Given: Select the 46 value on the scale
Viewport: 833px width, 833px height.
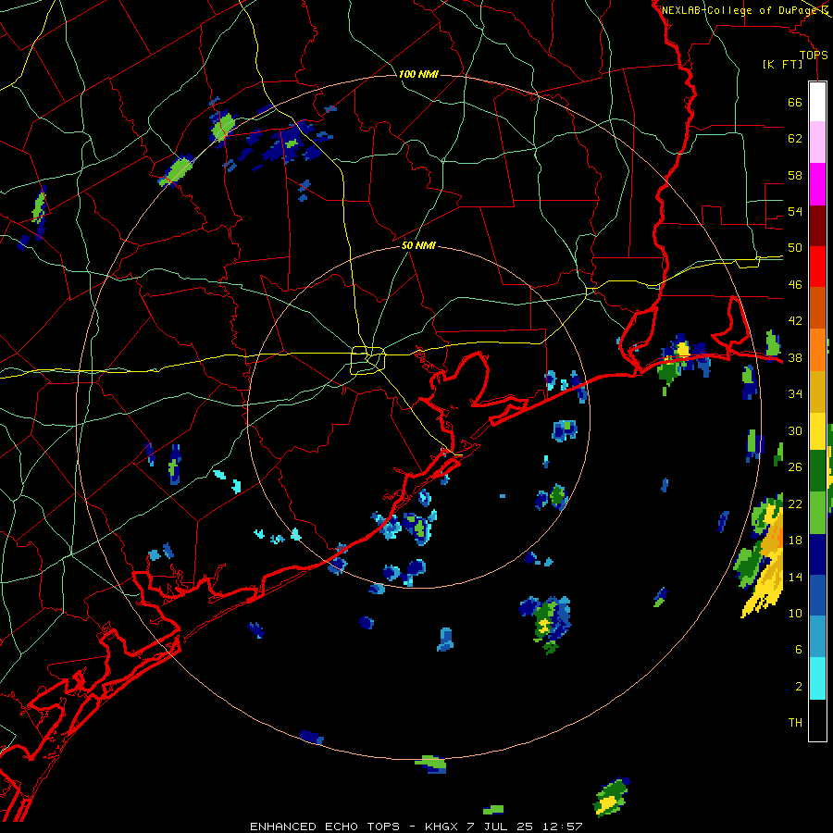Looking at the screenshot, I should 795,285.
